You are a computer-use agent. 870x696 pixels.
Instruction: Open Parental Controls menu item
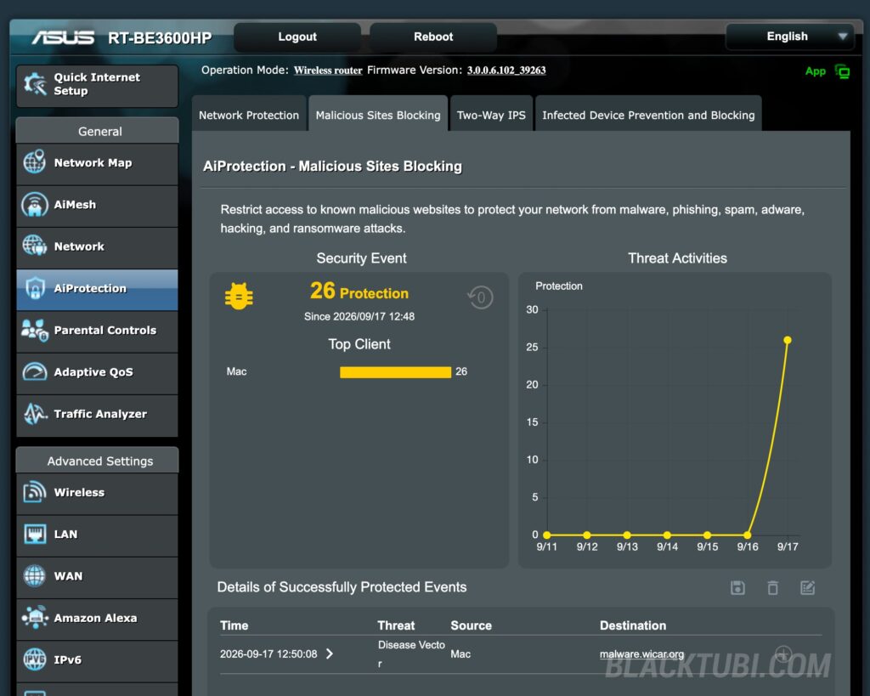(x=97, y=331)
